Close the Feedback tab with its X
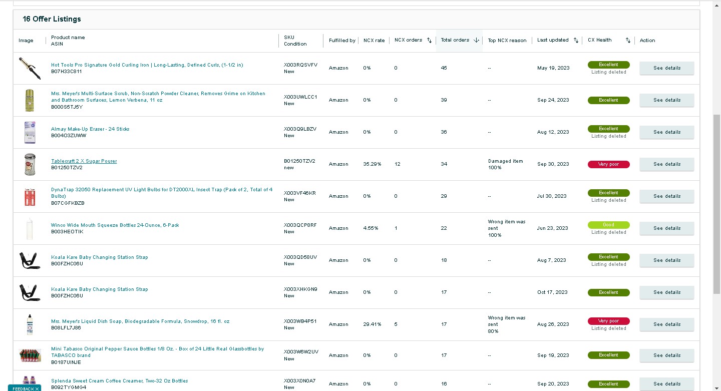The width and height of the screenshot is (721, 391). point(37,388)
